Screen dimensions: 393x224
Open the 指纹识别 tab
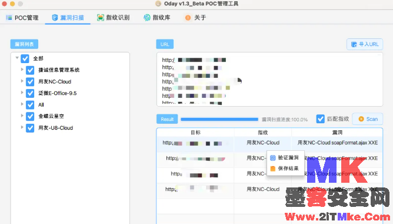(x=114, y=18)
